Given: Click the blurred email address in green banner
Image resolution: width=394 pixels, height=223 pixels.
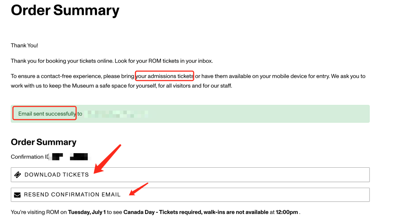Looking at the screenshot, I should [x=116, y=114].
